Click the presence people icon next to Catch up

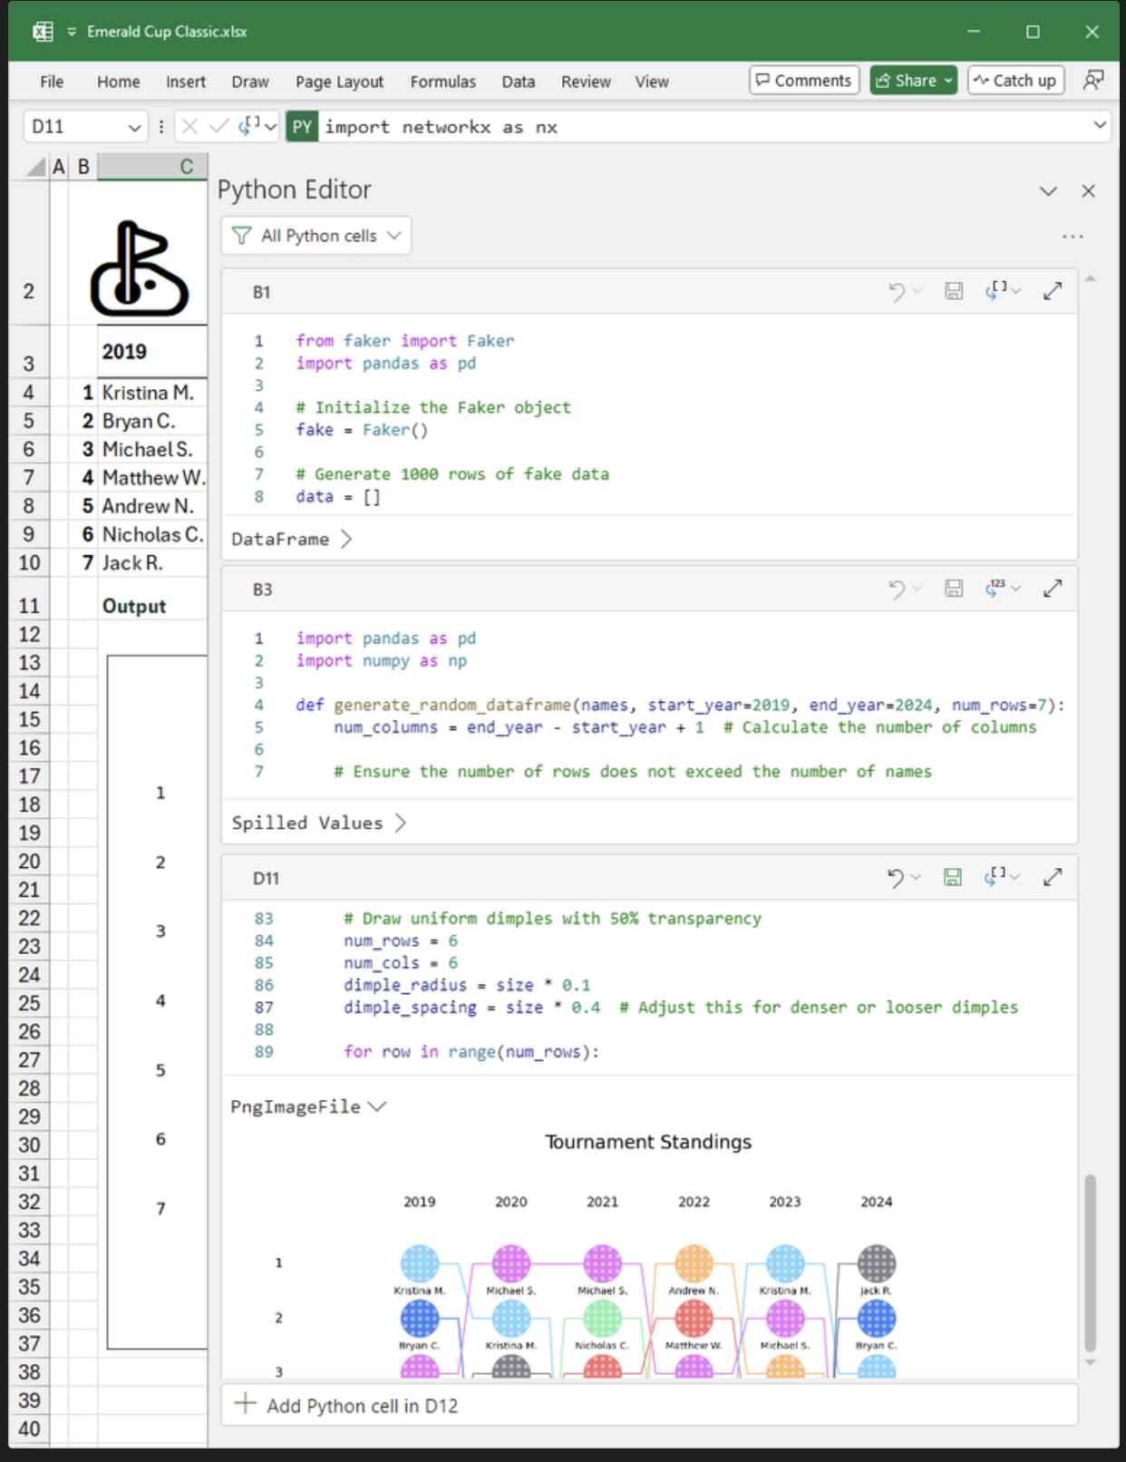[x=1093, y=81]
